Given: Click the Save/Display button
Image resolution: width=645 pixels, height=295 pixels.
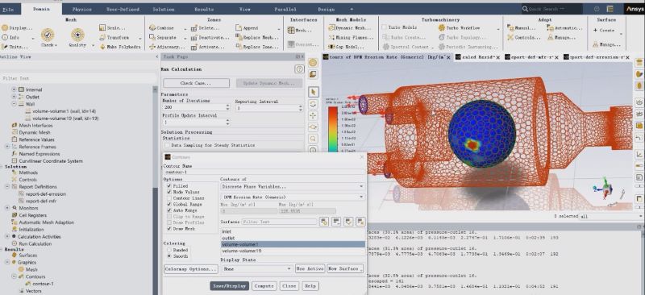Looking at the screenshot, I should tap(230, 286).
